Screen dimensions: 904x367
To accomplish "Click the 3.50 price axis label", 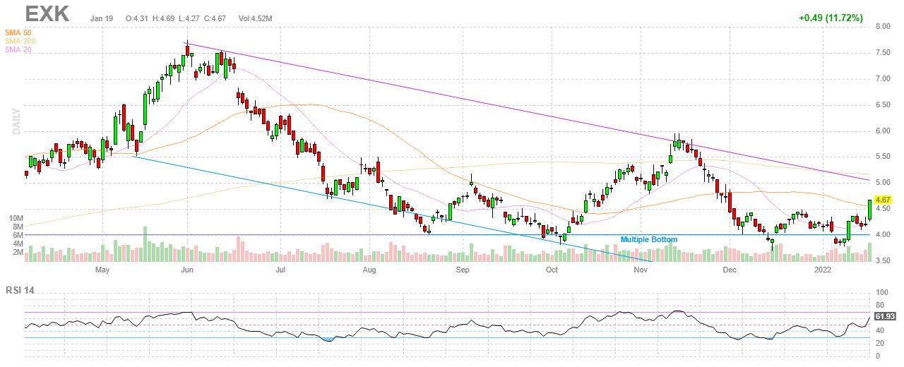I will [x=882, y=261].
